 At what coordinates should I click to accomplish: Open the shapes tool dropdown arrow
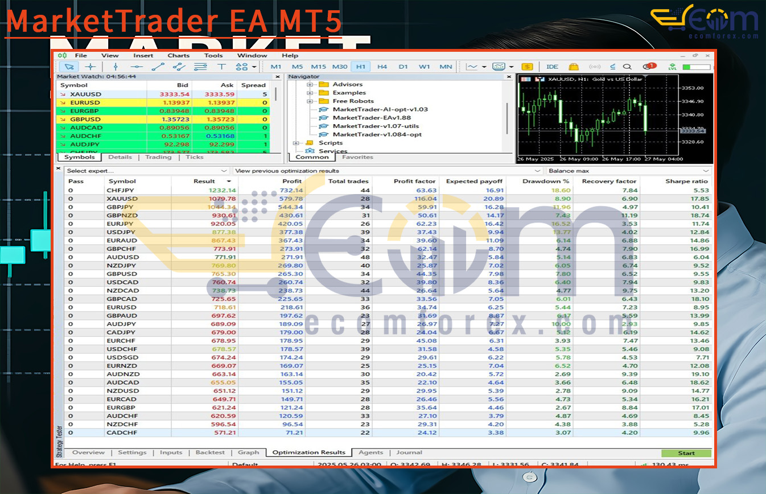pyautogui.click(x=254, y=67)
